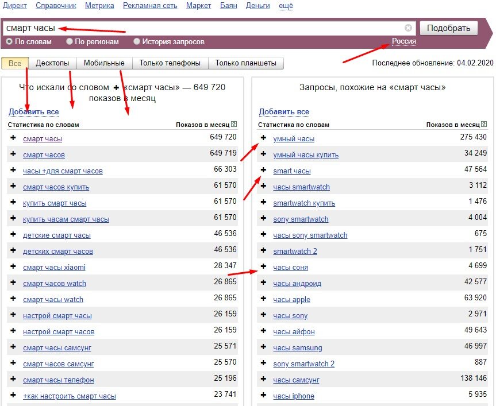Select 'По словам' radio option
Viewport: 496px width, 406px height.
(9, 41)
